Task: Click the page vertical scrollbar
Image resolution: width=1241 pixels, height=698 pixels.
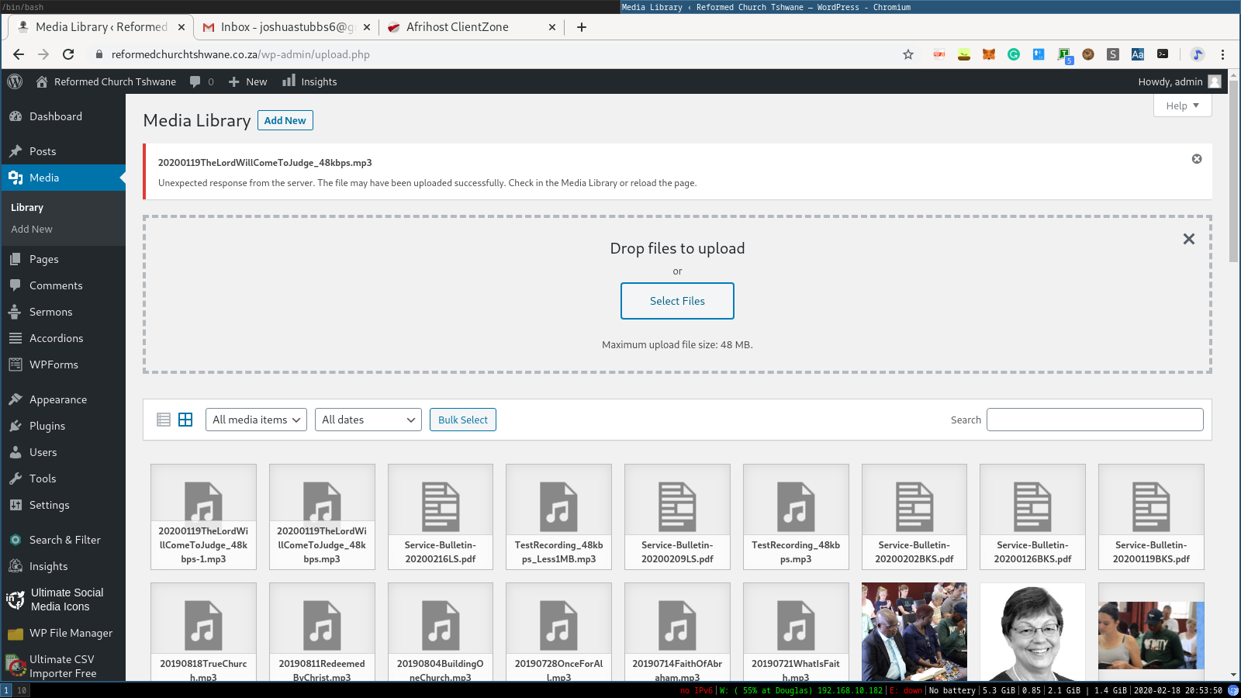Action: click(1234, 171)
